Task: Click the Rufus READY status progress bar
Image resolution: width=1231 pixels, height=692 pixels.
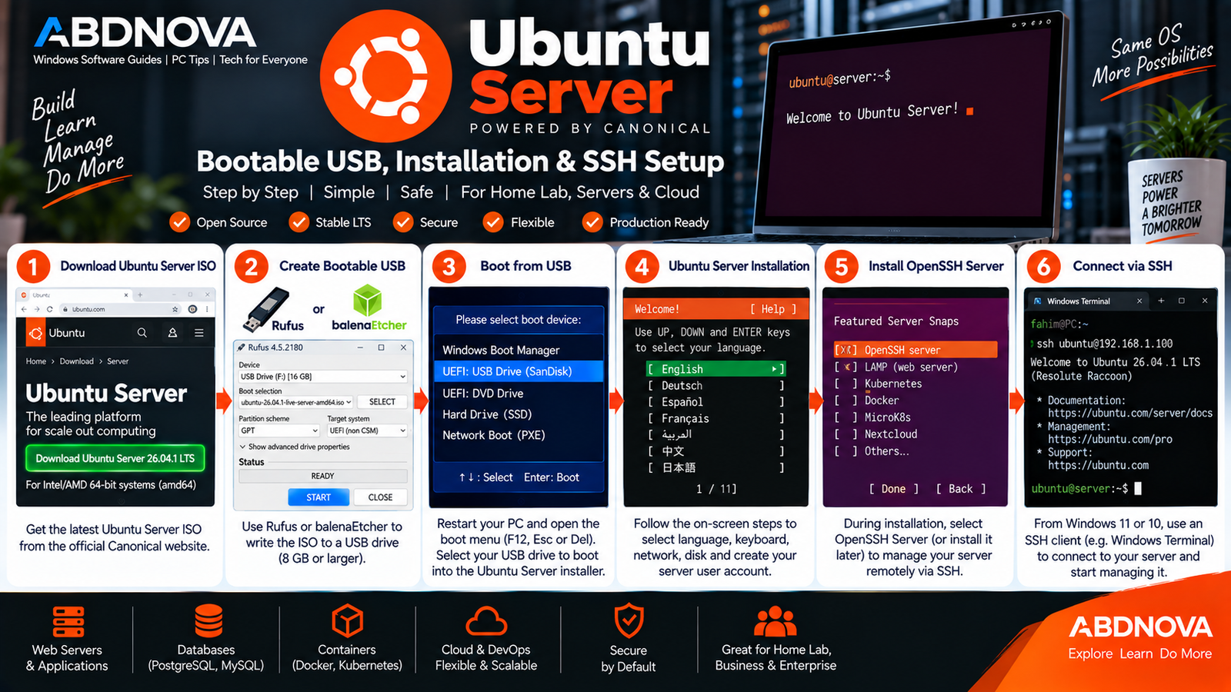Action: pos(322,476)
